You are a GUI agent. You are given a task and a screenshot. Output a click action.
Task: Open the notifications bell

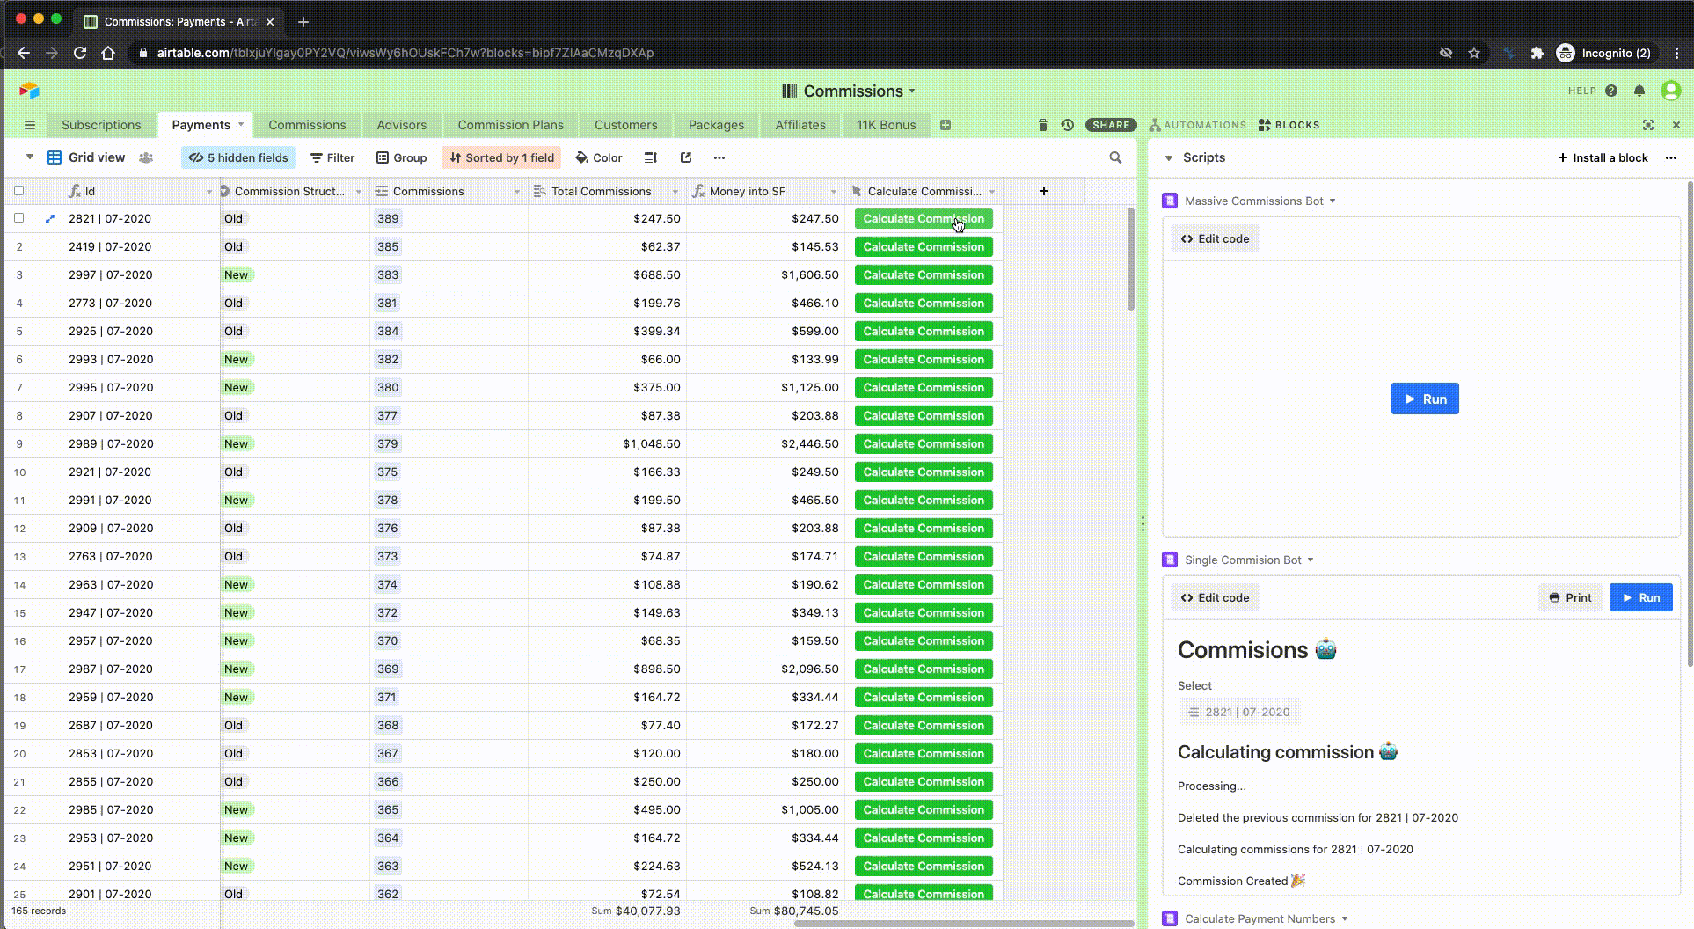(1639, 91)
